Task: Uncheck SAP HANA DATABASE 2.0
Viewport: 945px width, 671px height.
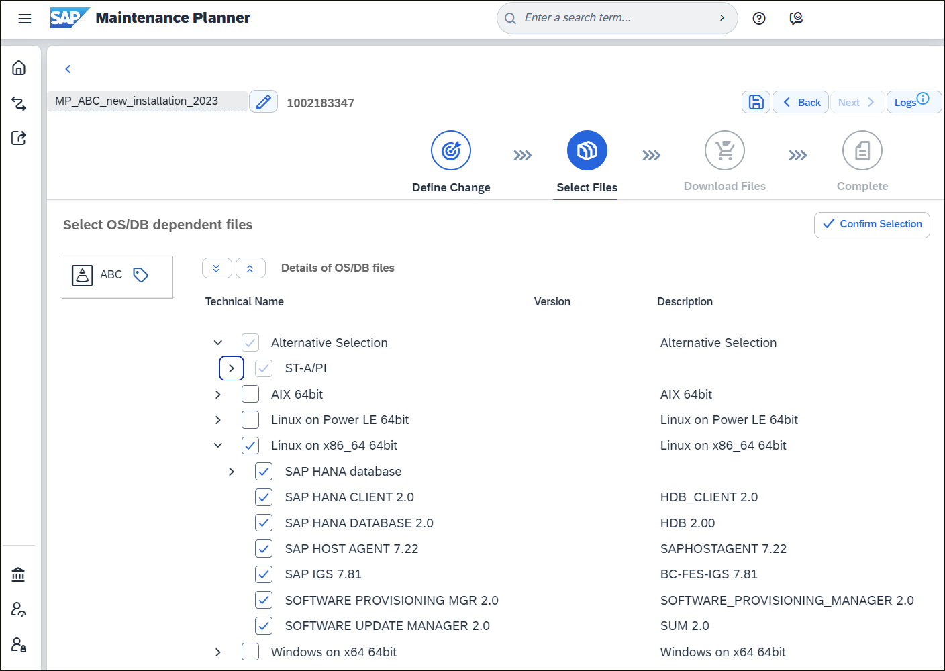Action: coord(264,523)
